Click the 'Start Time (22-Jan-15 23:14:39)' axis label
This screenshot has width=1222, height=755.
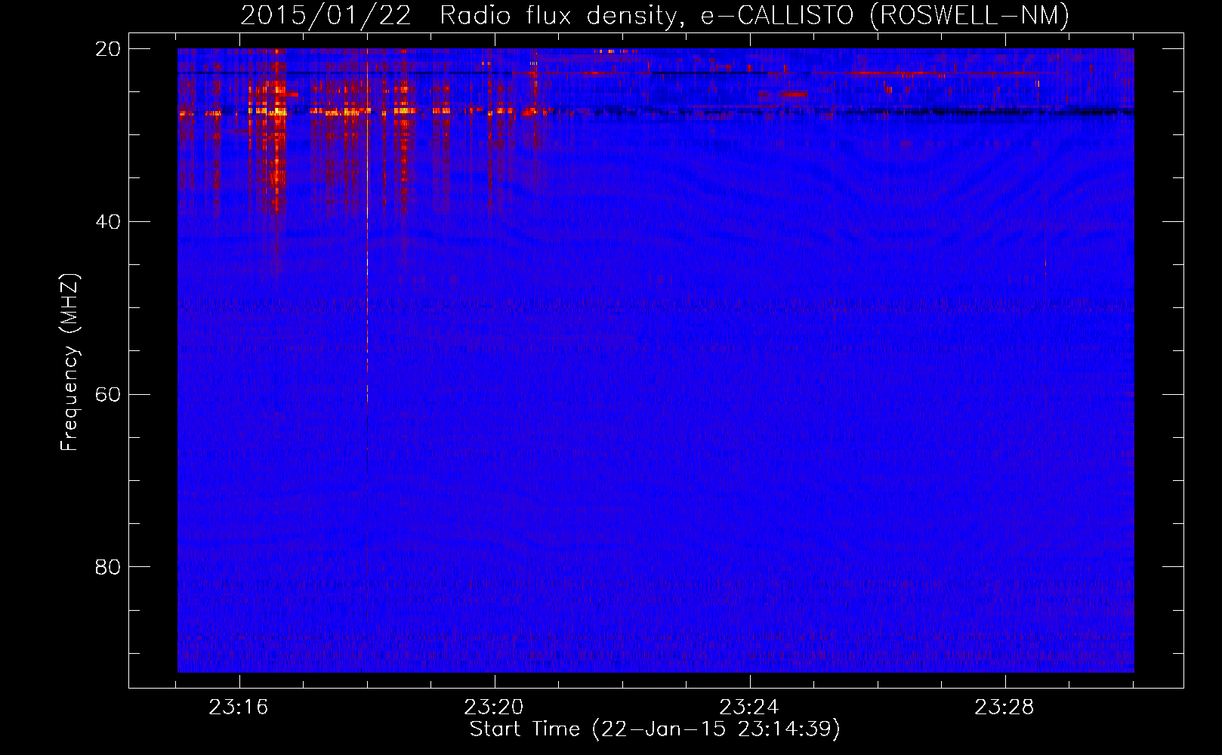[655, 729]
